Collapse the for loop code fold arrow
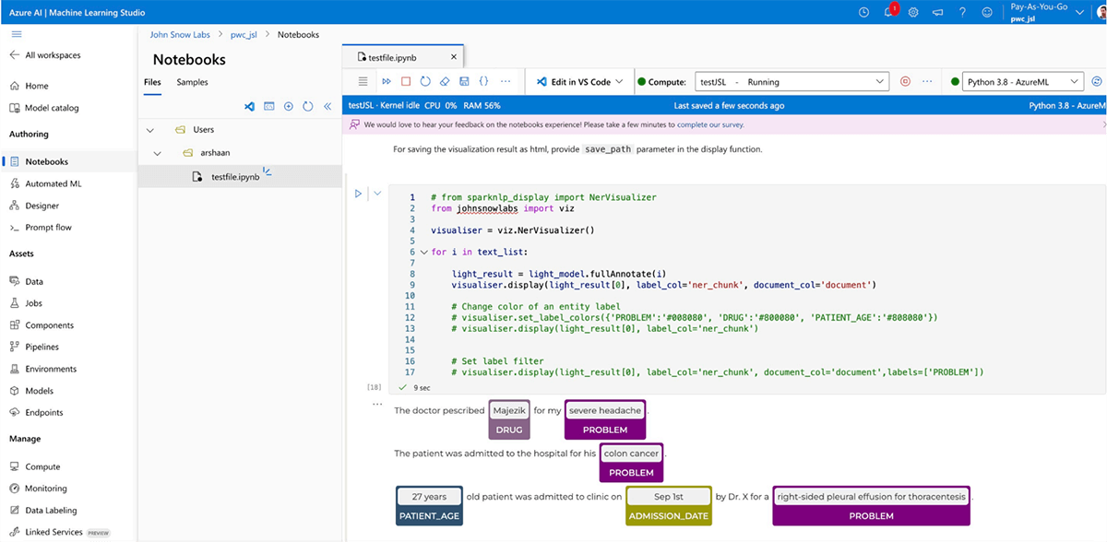Viewport: 1107px width, 542px height. tap(423, 253)
